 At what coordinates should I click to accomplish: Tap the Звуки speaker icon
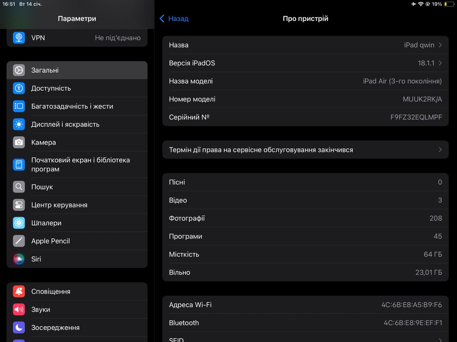click(x=19, y=310)
